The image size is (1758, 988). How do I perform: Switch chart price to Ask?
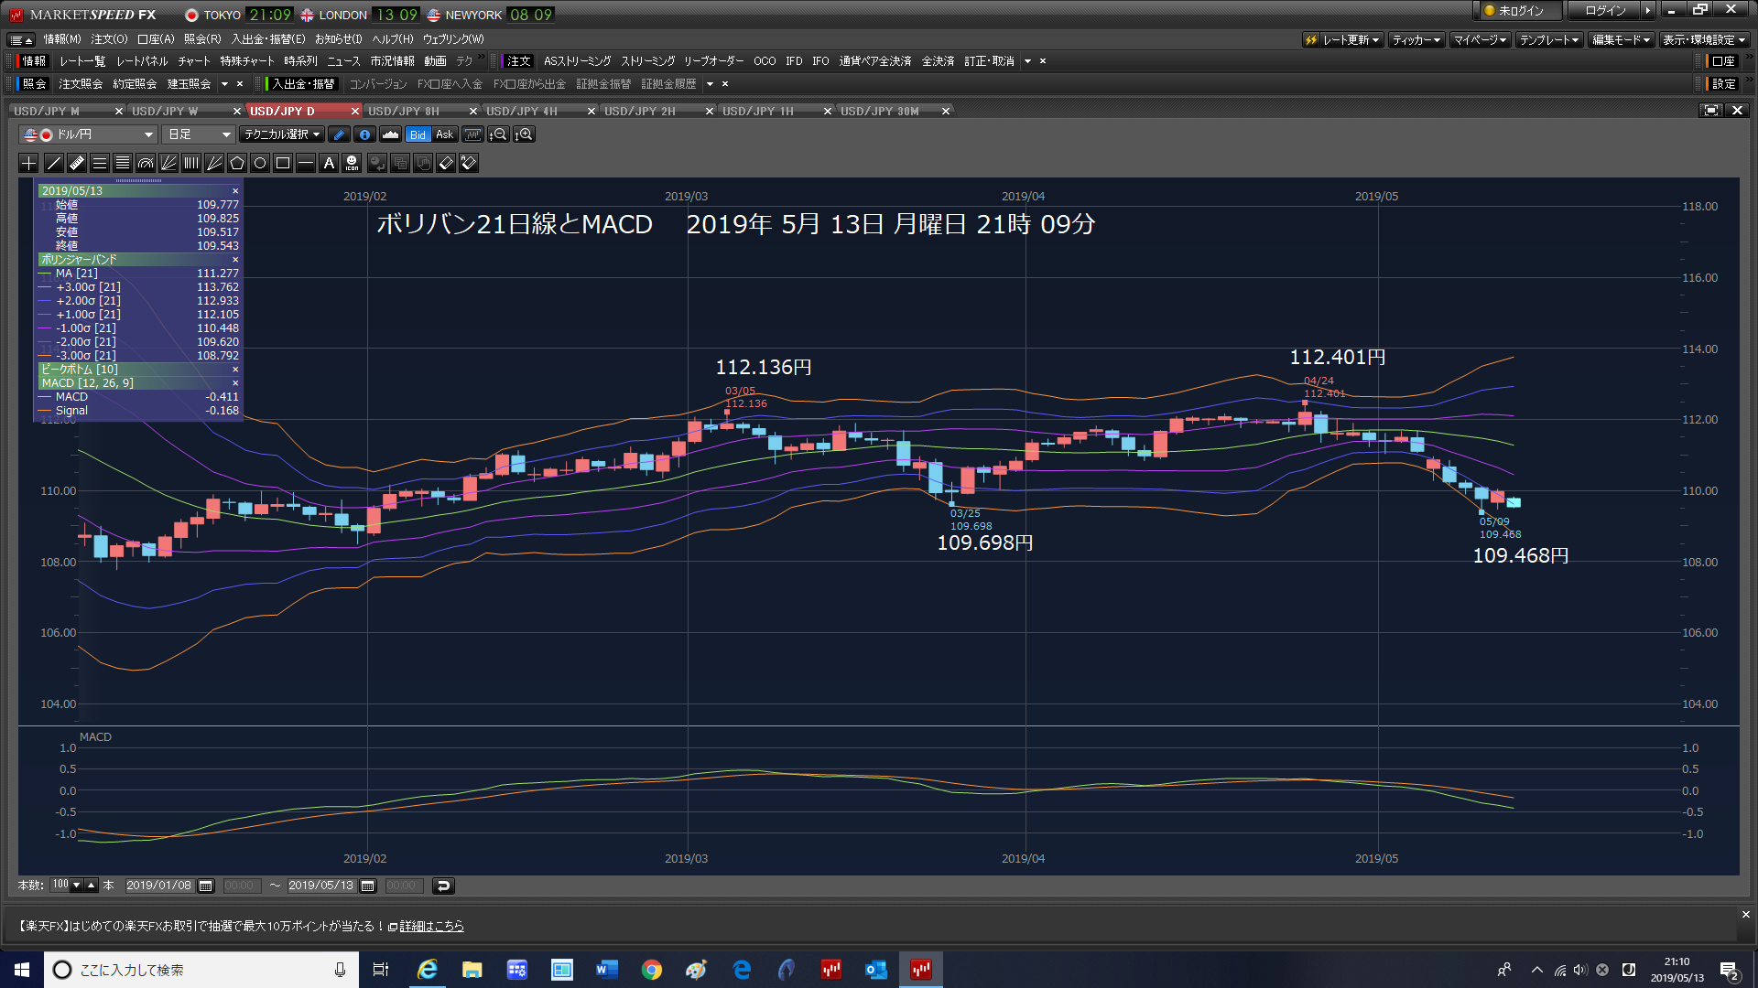pos(444,134)
